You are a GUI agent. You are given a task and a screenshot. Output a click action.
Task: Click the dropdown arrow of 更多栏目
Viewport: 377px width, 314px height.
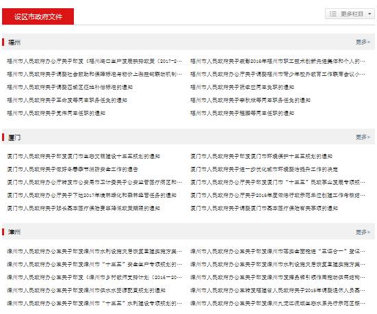coord(369,14)
